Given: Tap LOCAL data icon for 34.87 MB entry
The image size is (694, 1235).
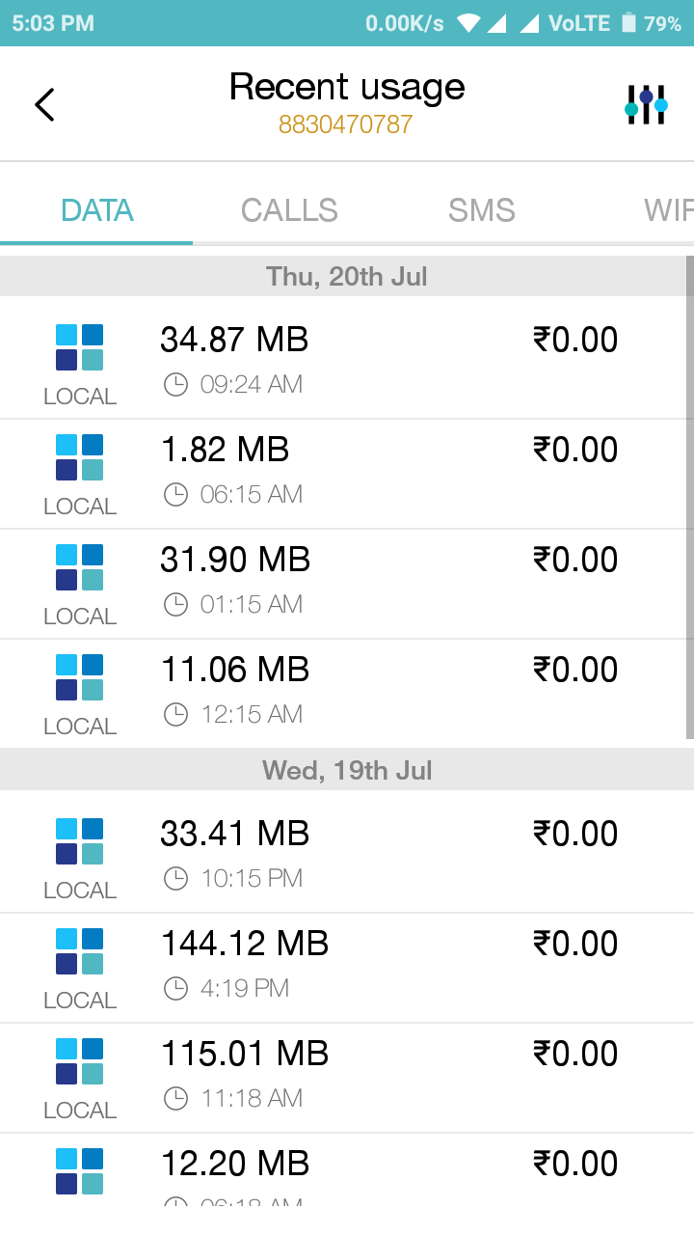Looking at the screenshot, I should pyautogui.click(x=79, y=347).
